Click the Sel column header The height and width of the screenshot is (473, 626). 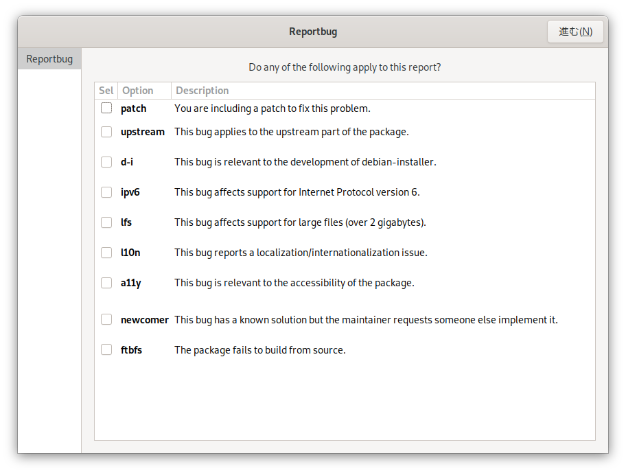point(106,91)
